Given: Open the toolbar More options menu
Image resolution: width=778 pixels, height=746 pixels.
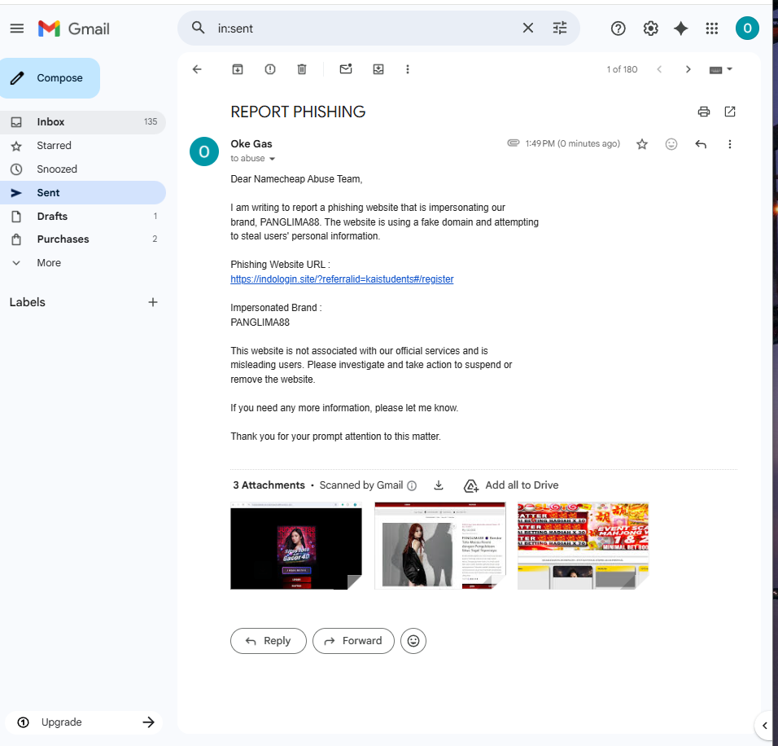Looking at the screenshot, I should 408,69.
